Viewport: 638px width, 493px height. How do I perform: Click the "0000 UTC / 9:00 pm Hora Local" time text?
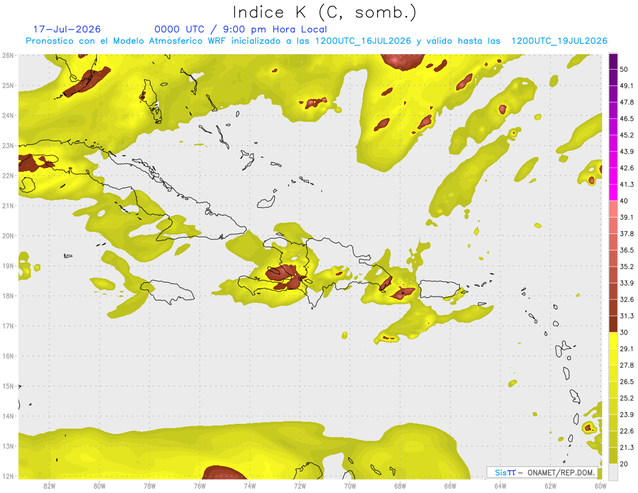point(240,29)
